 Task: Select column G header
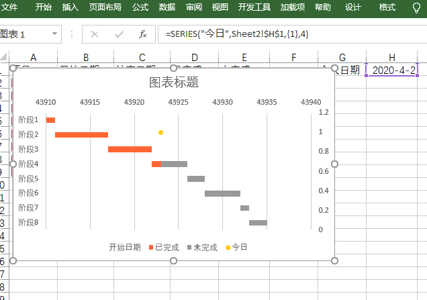click(x=342, y=58)
